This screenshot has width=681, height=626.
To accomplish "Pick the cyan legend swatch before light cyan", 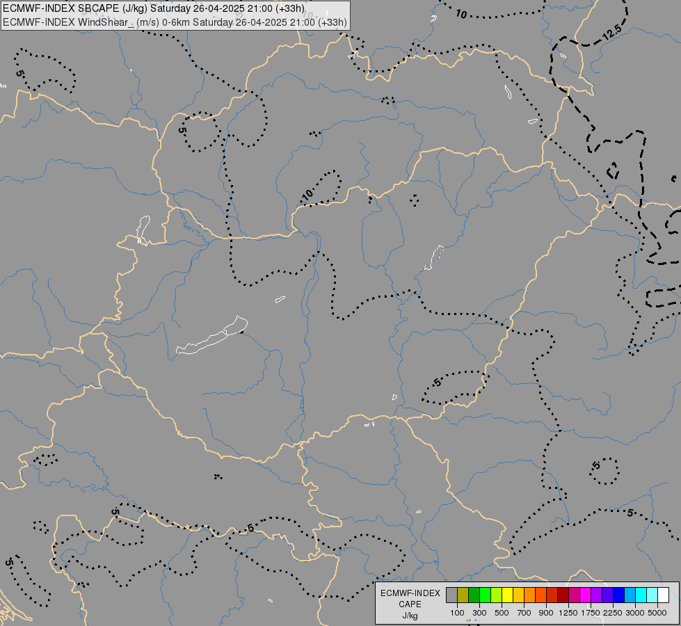I will pyautogui.click(x=641, y=595).
